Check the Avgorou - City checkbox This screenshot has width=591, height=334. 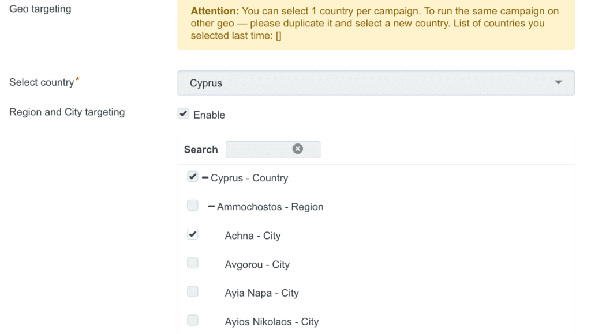(x=193, y=263)
